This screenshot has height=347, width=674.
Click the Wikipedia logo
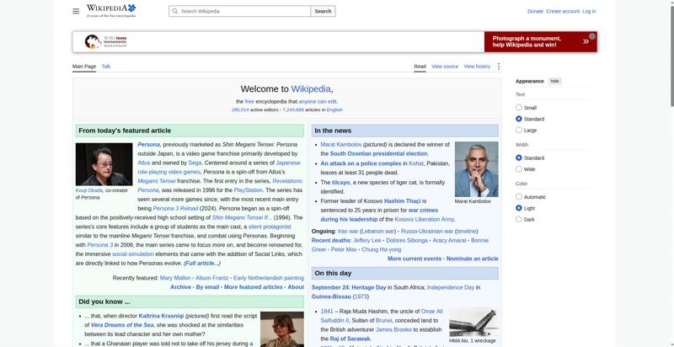(x=111, y=11)
